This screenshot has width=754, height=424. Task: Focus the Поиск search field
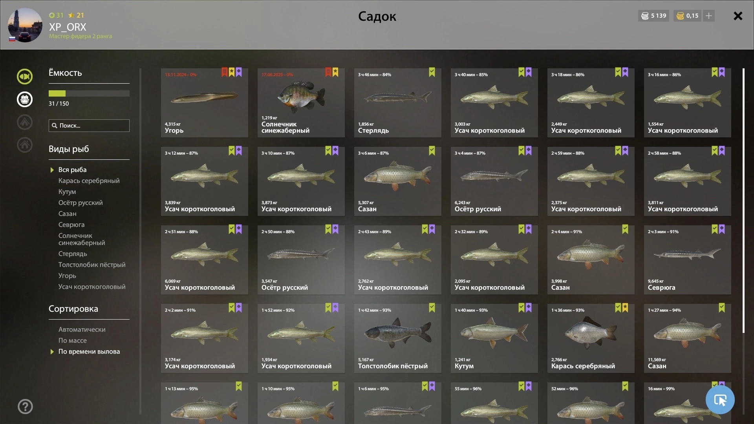point(89,126)
